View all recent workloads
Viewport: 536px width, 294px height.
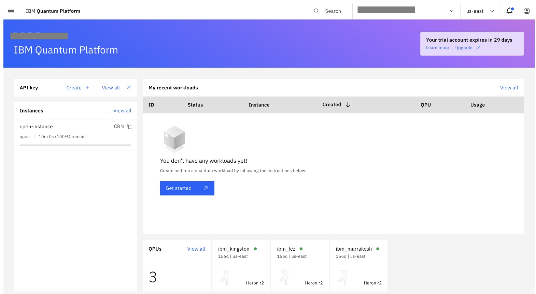point(509,88)
